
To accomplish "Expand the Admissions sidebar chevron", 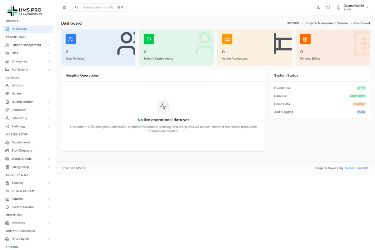I will click(x=49, y=70).
